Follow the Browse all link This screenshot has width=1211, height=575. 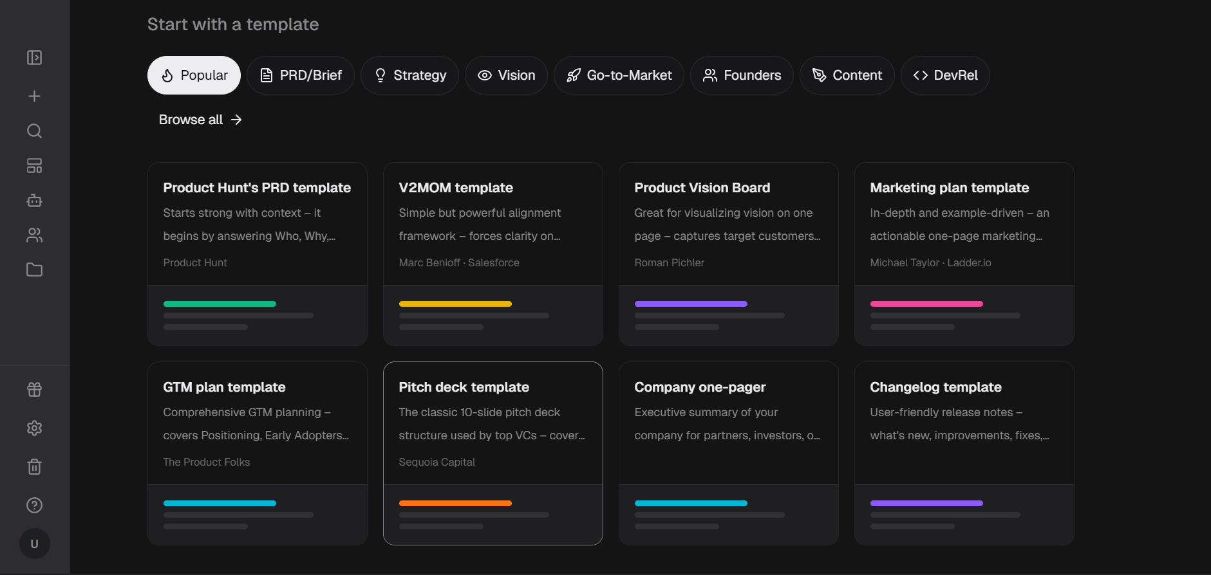tap(200, 120)
